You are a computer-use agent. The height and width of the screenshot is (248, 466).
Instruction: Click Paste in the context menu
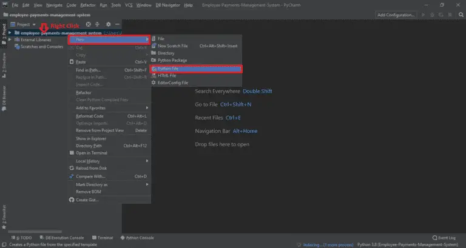coord(109,62)
